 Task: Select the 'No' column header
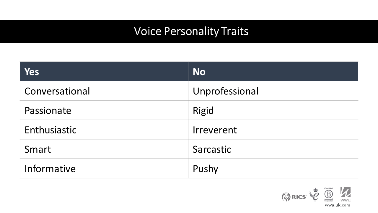(199, 72)
